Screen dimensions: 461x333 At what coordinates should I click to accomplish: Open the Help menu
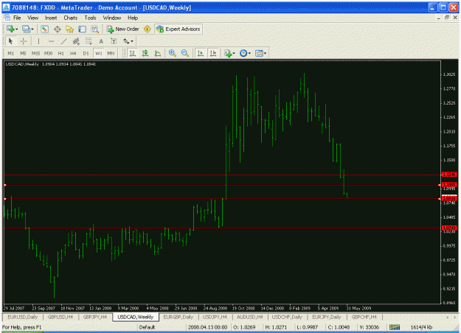[133, 18]
